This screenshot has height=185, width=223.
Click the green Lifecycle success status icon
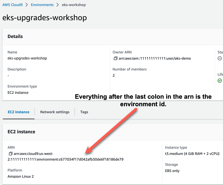point(220,81)
